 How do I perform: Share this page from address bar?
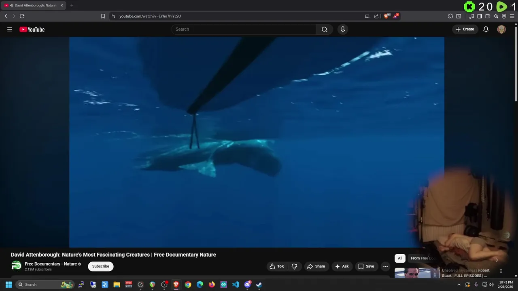376,16
